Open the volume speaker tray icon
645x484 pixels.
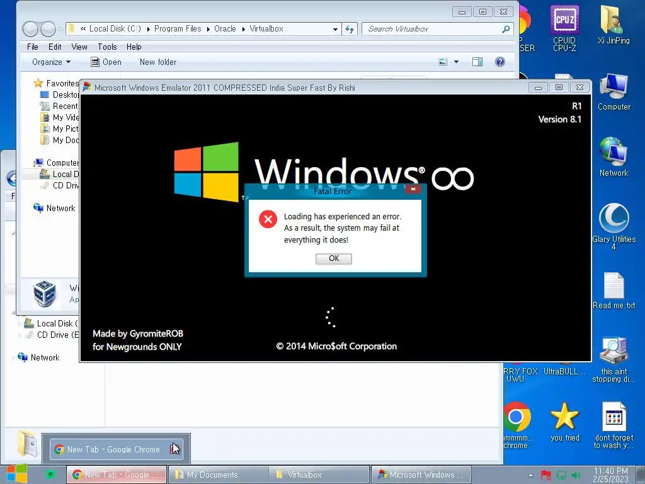pyautogui.click(x=576, y=475)
